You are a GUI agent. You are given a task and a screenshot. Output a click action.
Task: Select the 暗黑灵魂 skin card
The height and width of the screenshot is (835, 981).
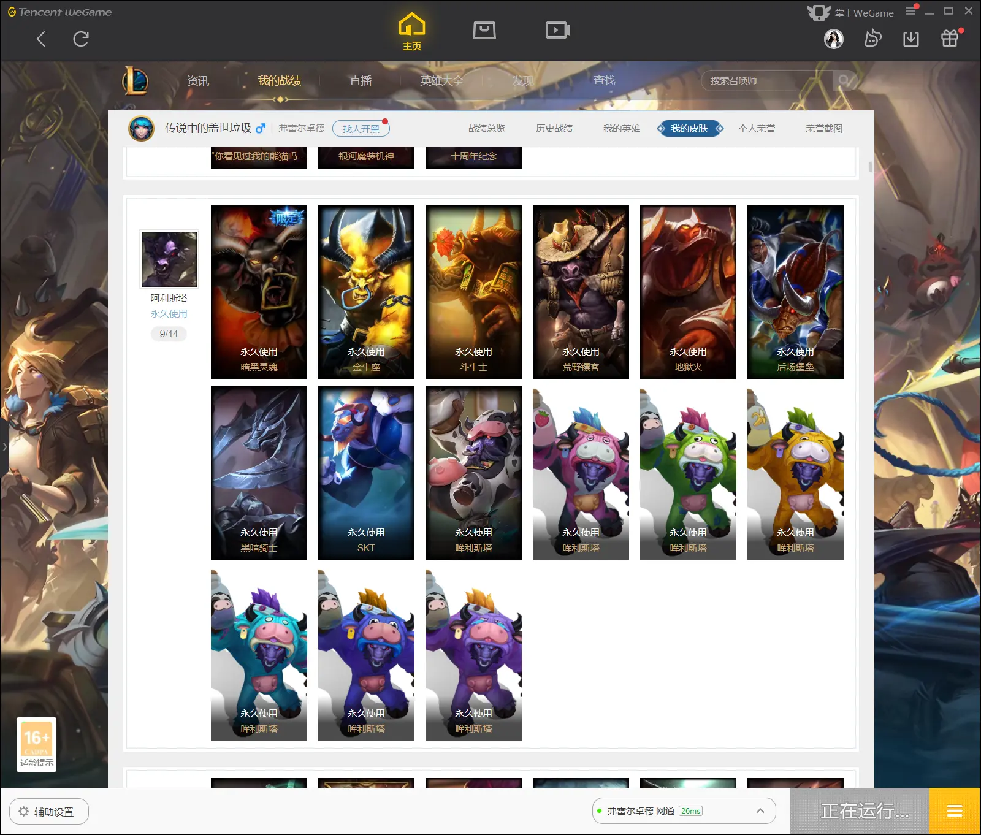click(x=259, y=292)
